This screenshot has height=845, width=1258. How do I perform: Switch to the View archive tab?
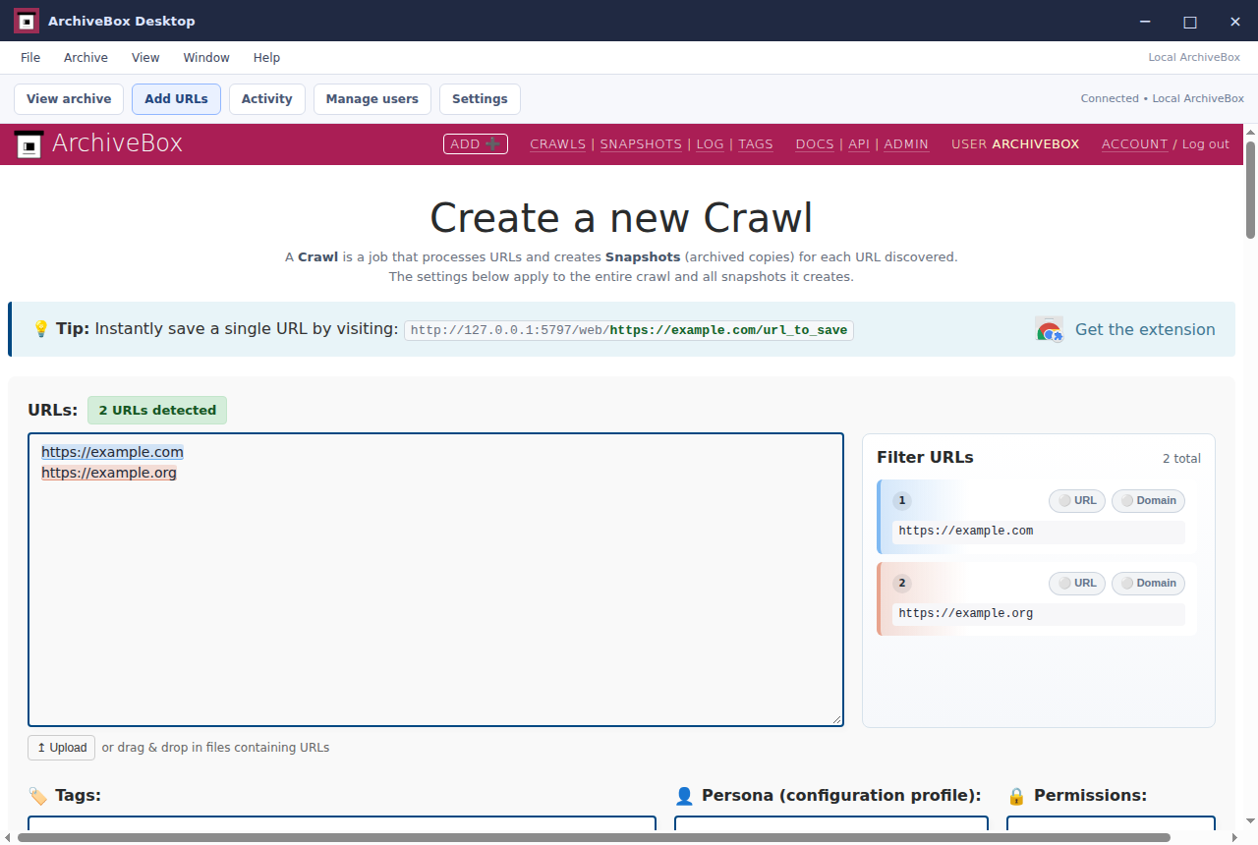coord(69,99)
